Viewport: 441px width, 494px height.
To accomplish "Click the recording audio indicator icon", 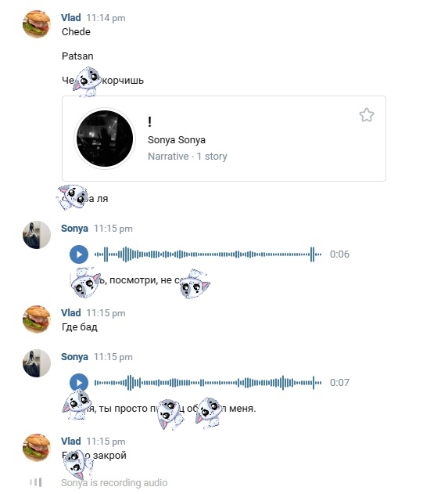I will (x=35, y=482).
